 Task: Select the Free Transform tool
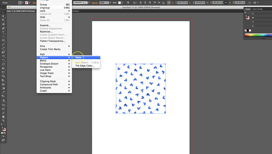click(x=3, y=72)
